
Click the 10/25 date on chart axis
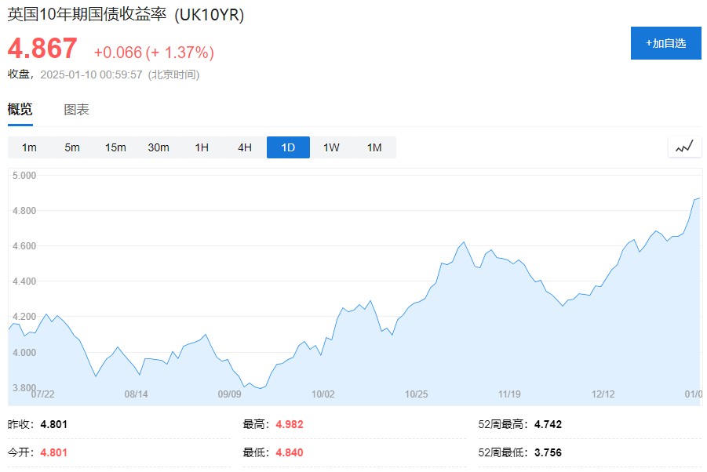(416, 394)
